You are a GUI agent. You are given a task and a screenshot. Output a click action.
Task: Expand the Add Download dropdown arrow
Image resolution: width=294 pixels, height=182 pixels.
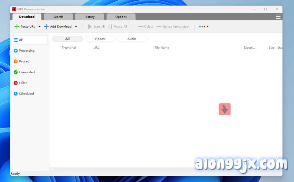click(76, 27)
